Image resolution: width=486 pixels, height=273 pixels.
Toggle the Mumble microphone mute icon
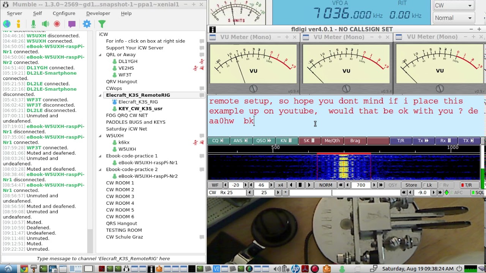(33, 24)
